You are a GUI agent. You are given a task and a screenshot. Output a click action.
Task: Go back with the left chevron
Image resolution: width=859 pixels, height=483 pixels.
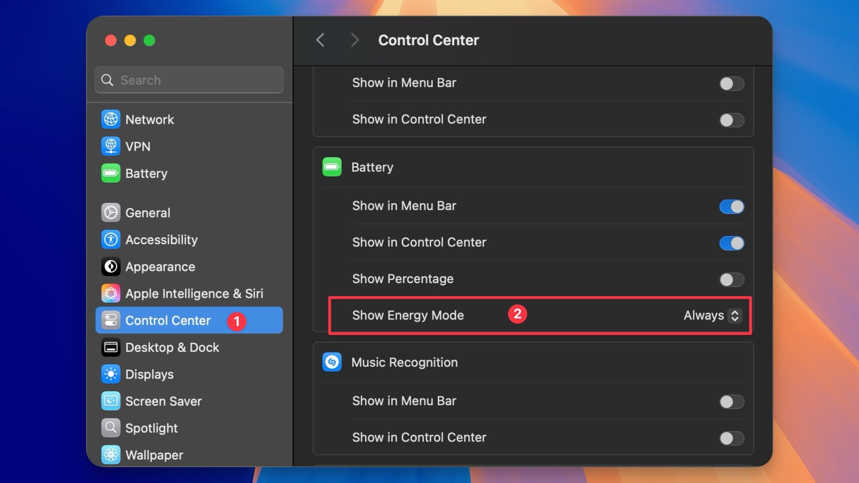tap(320, 40)
